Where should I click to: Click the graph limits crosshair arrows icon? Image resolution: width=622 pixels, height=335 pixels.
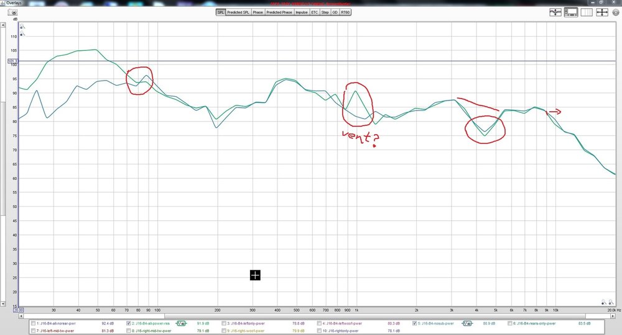pyautogui.click(x=601, y=12)
